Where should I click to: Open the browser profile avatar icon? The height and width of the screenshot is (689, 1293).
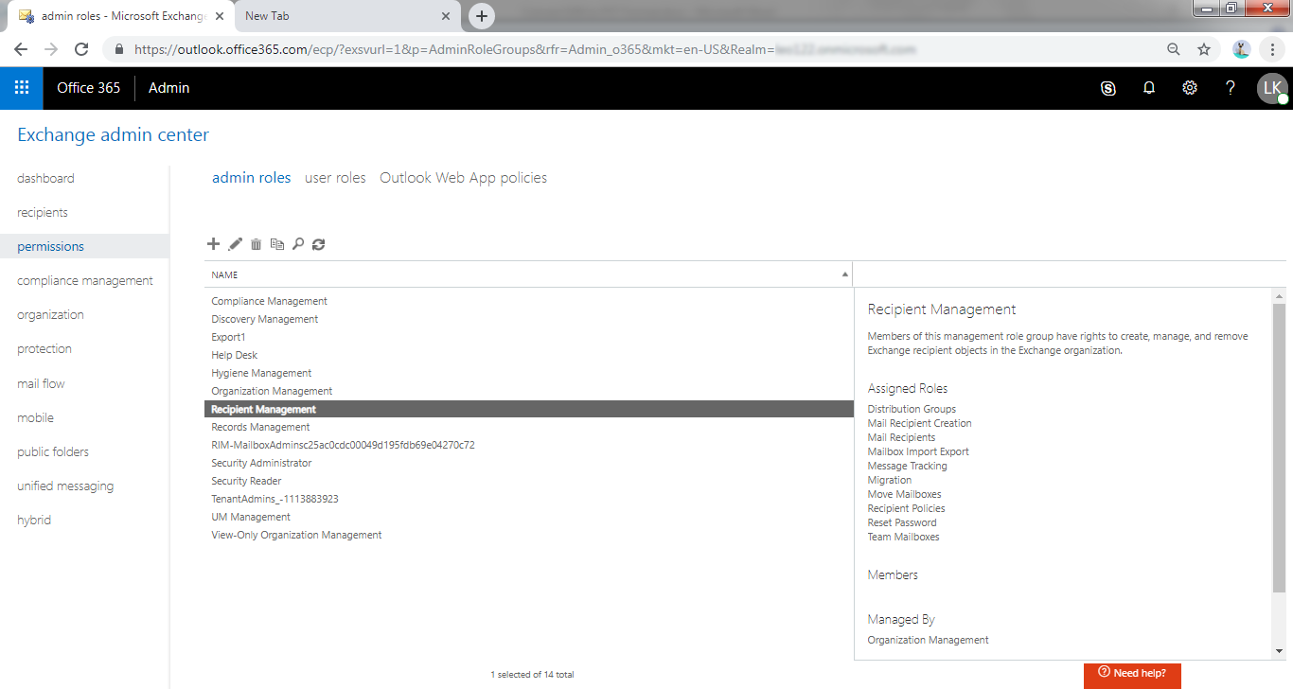point(1242,49)
